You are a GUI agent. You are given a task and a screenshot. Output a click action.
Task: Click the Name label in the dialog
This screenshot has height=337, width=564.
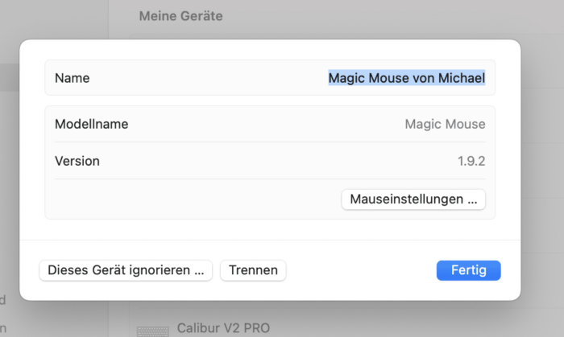coord(72,78)
